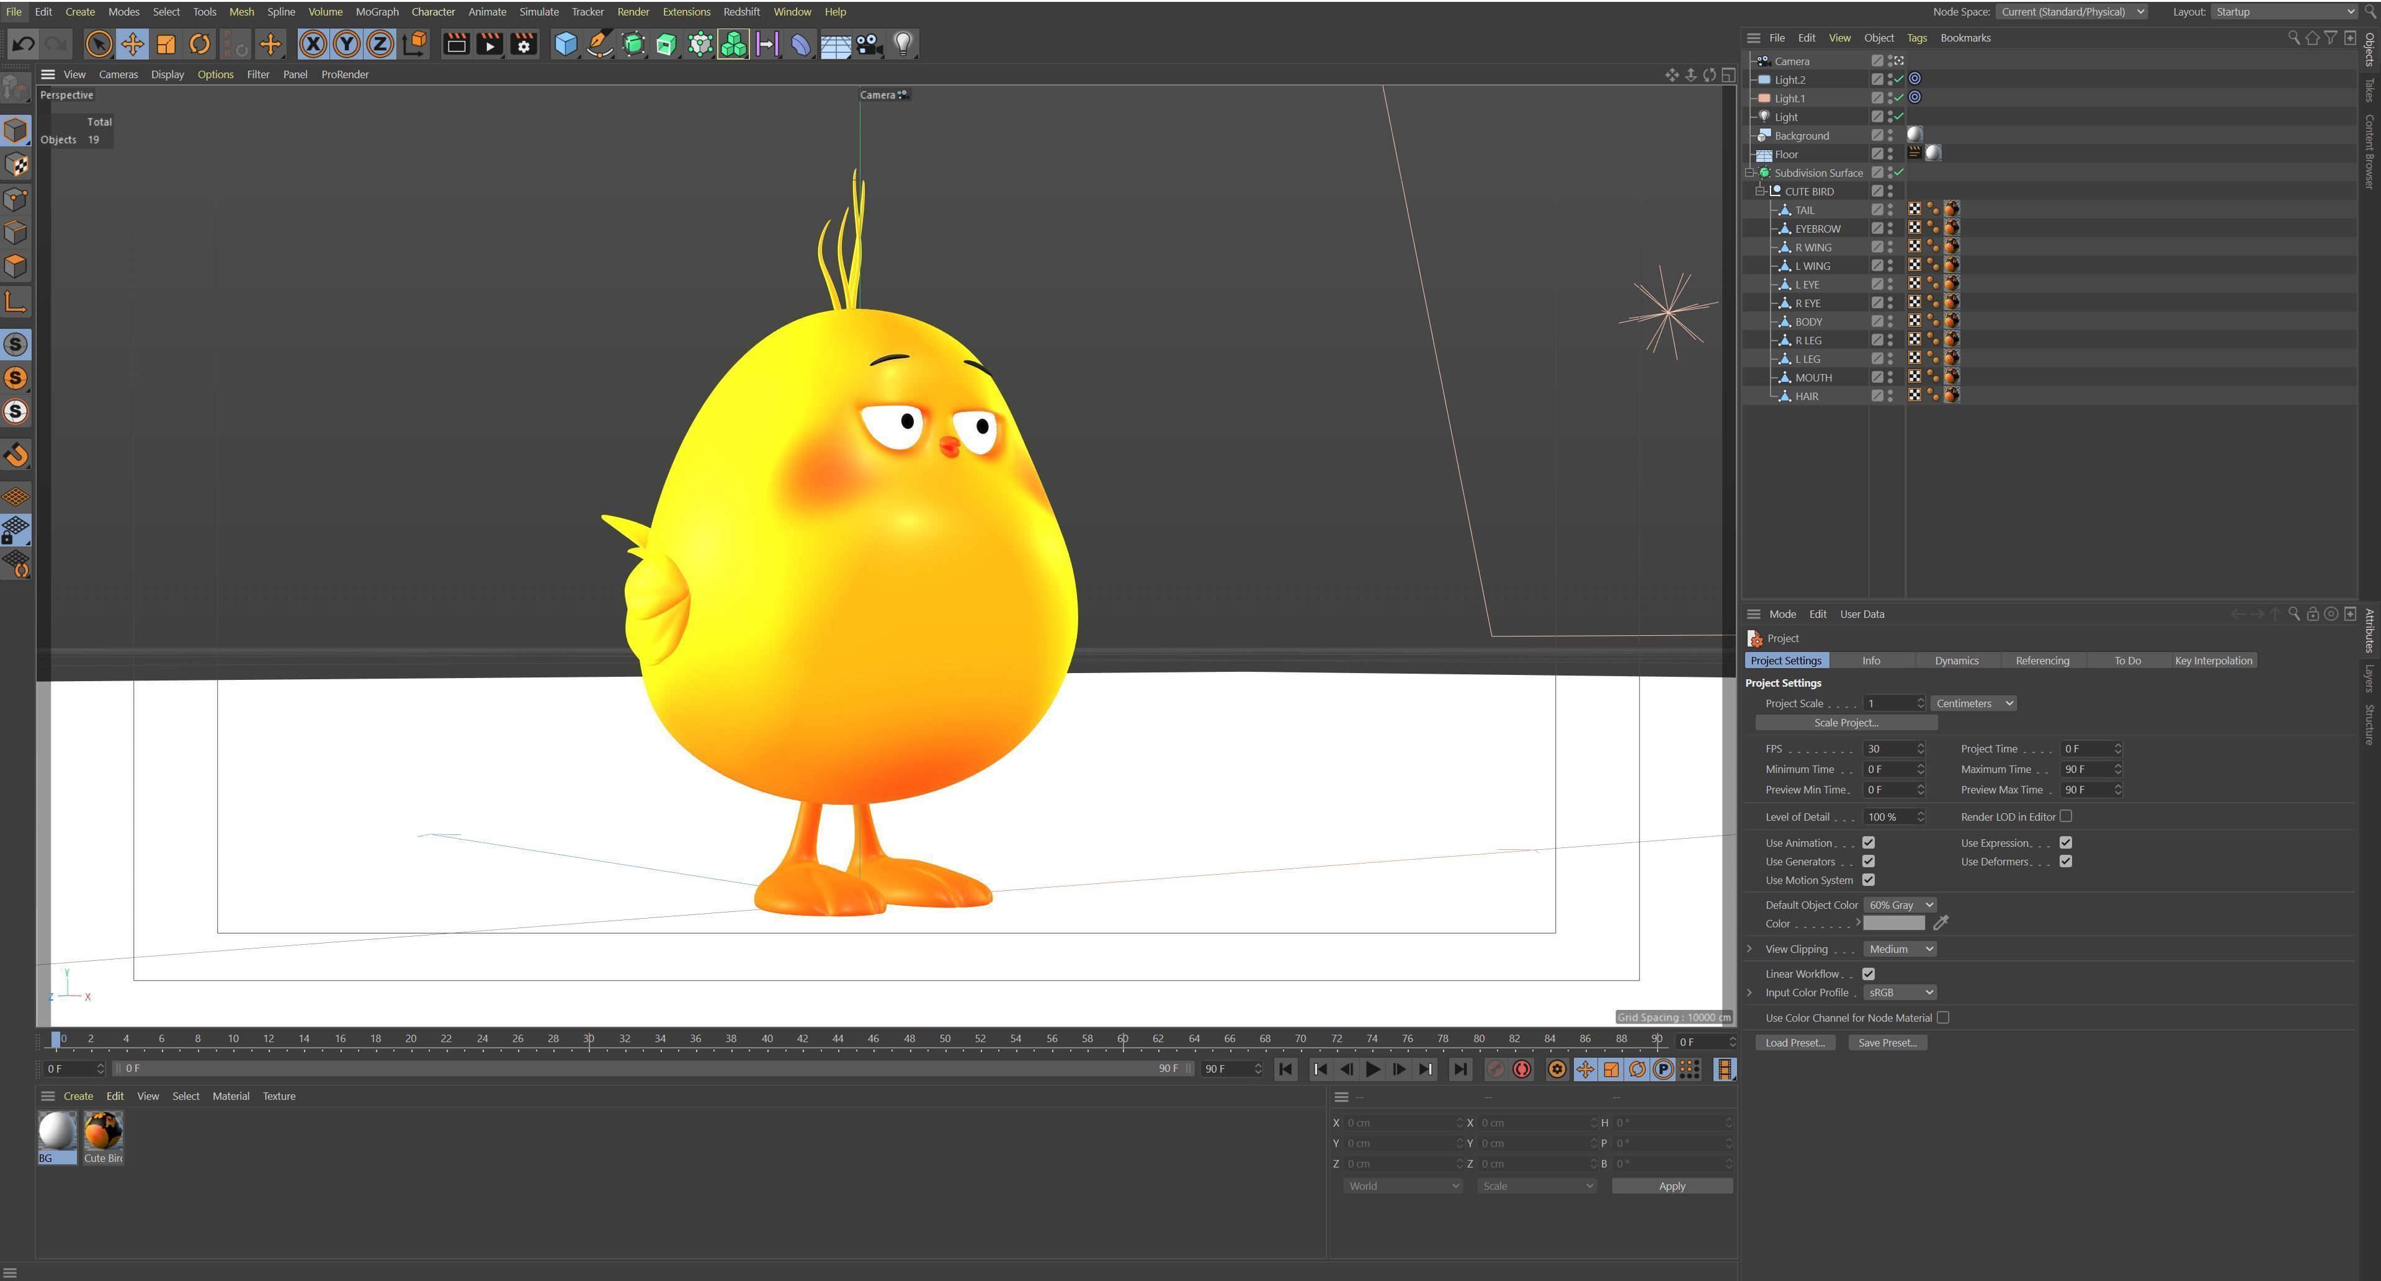Add a Light object from toolbar

pyautogui.click(x=903, y=43)
